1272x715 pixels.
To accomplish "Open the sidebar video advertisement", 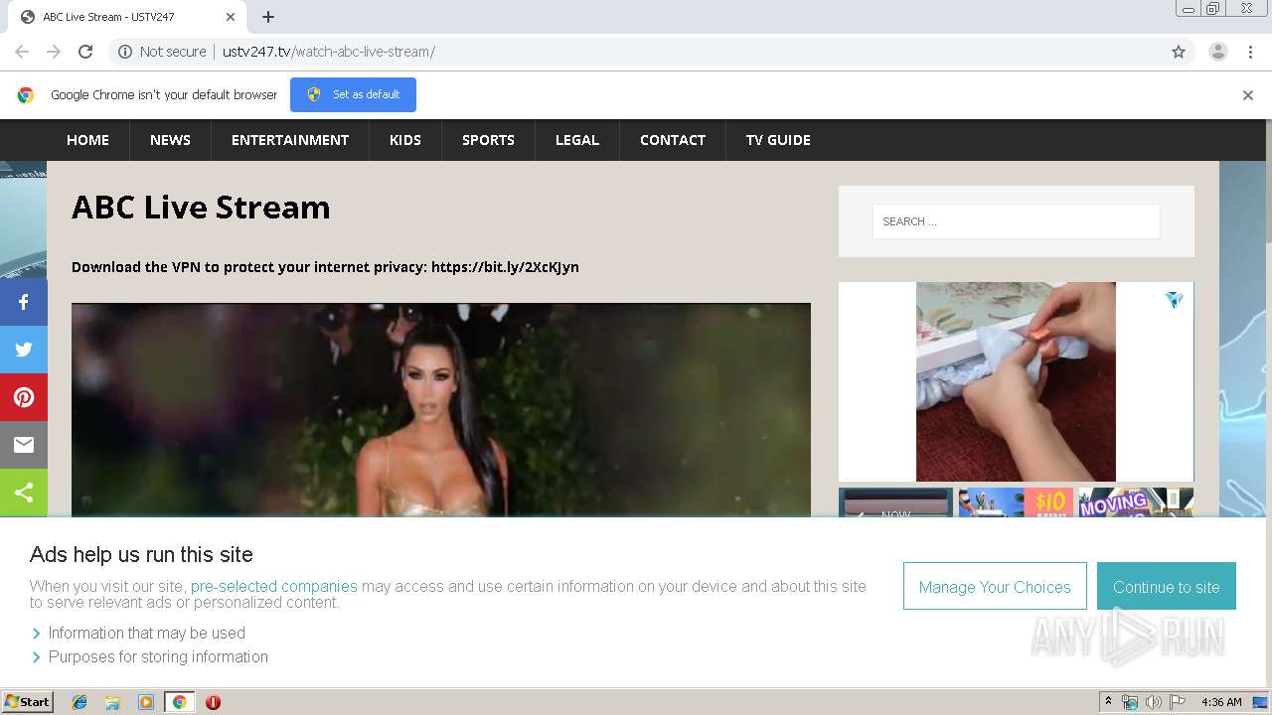I will [1016, 381].
